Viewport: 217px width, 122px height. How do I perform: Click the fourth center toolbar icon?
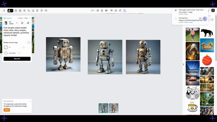tap(106, 11)
